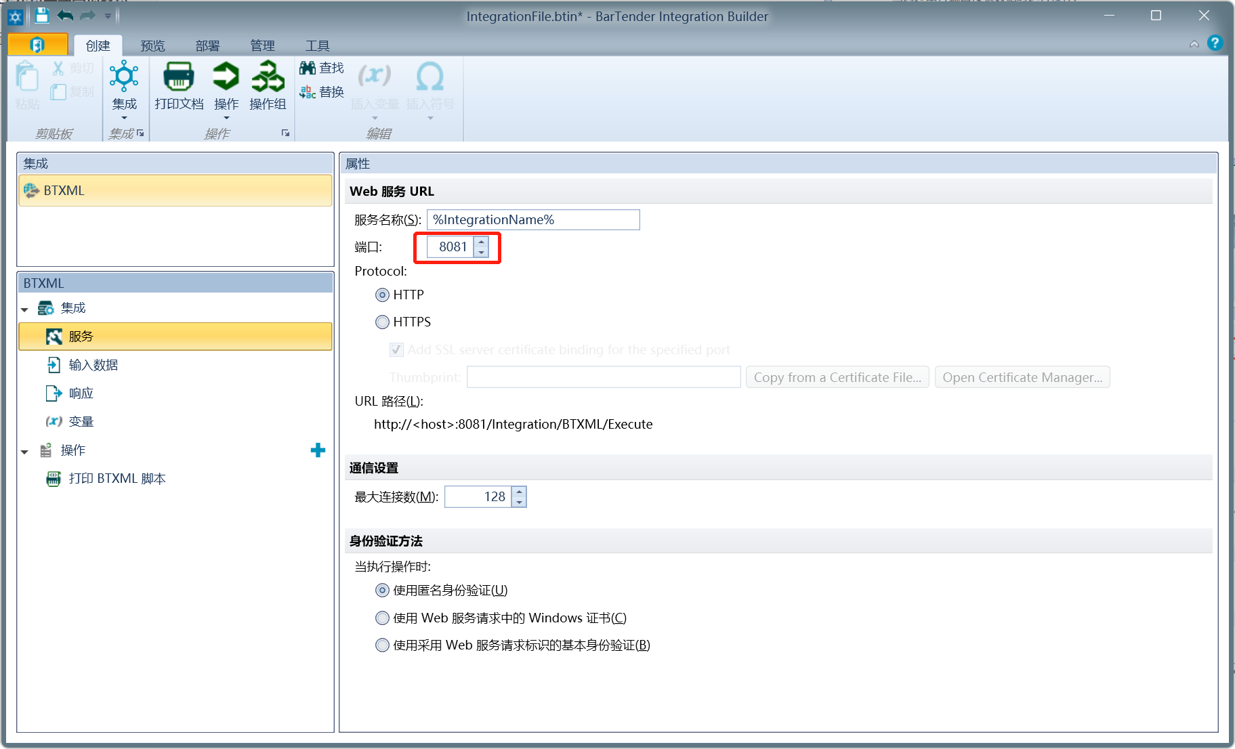Click the 查找 (Find) binoculars icon
1235x749 pixels.
308,68
